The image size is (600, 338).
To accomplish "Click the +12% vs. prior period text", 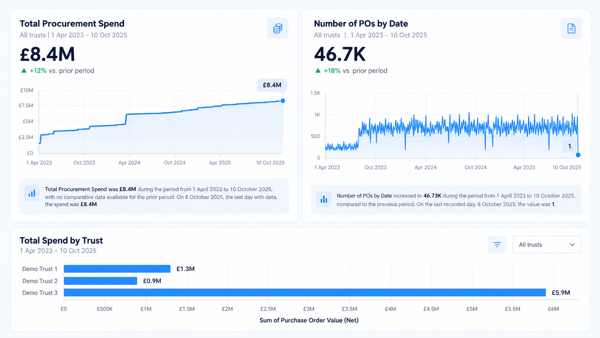I will [x=62, y=71].
